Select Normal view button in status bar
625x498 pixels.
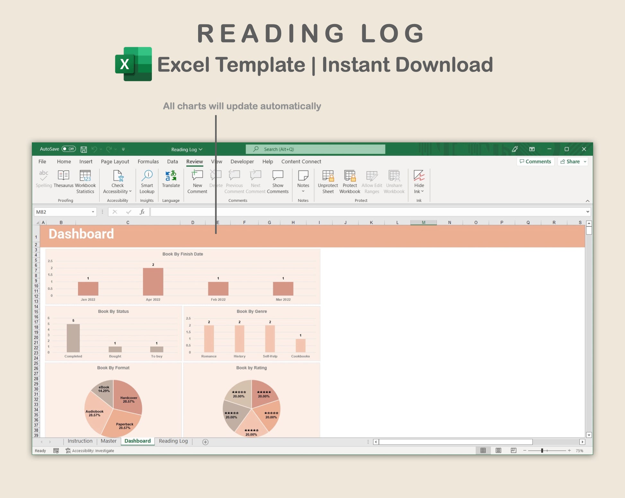(x=483, y=450)
